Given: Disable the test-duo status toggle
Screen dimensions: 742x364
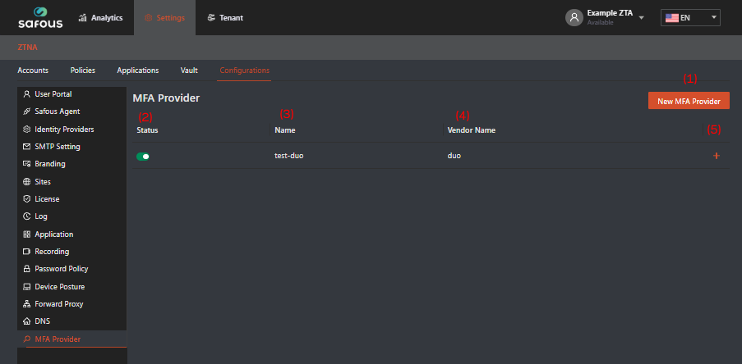Looking at the screenshot, I should [143, 156].
